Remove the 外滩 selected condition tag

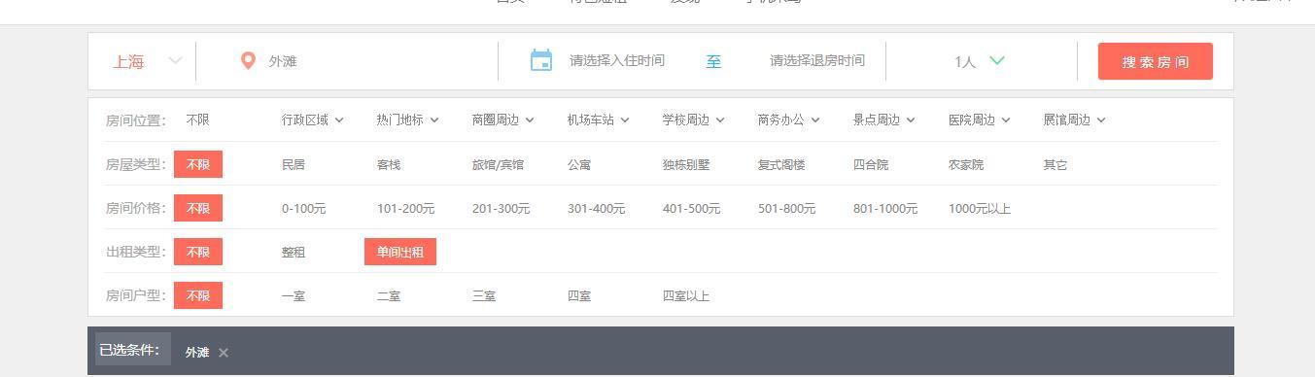(x=224, y=353)
